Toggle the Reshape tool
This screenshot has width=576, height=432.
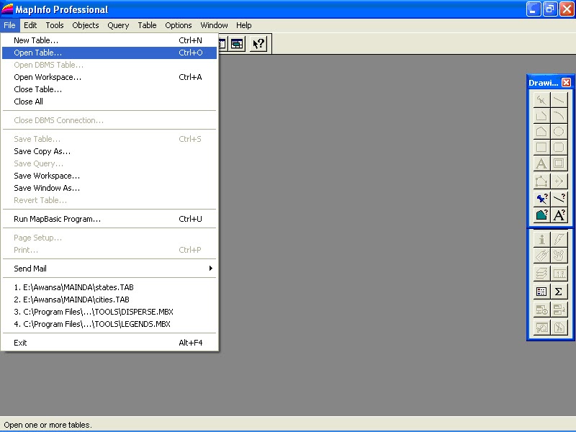pos(541,181)
